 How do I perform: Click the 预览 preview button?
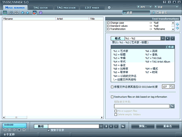(143, 126)
